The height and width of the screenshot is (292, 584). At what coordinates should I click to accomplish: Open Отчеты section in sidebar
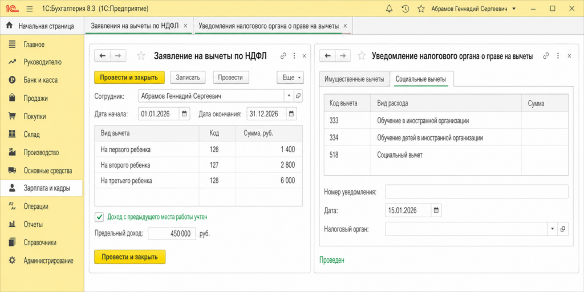tap(42, 225)
